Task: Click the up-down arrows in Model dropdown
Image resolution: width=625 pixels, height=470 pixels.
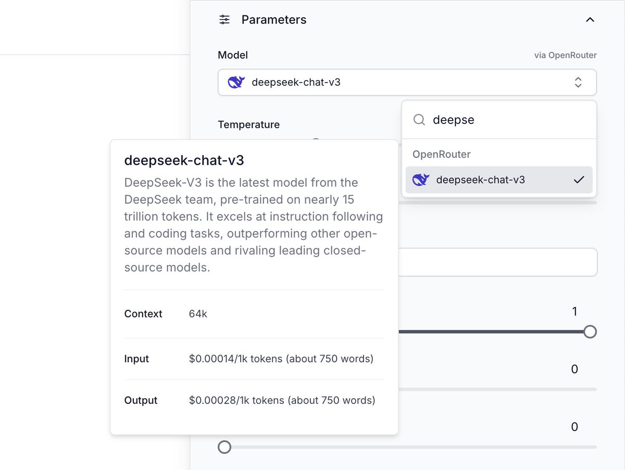Action: (578, 82)
